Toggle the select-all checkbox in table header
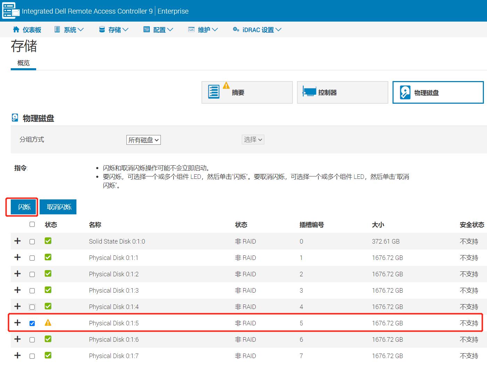The image size is (487, 372). pos(32,224)
